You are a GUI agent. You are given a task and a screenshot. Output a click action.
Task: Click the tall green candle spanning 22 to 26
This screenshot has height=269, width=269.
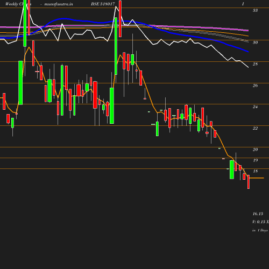point(112,105)
